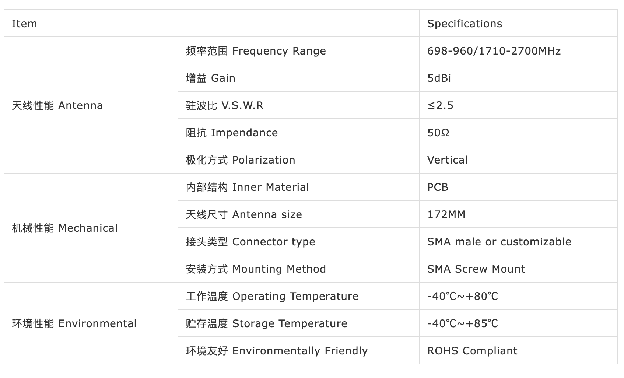Click the Specifications header cell

tap(518, 24)
